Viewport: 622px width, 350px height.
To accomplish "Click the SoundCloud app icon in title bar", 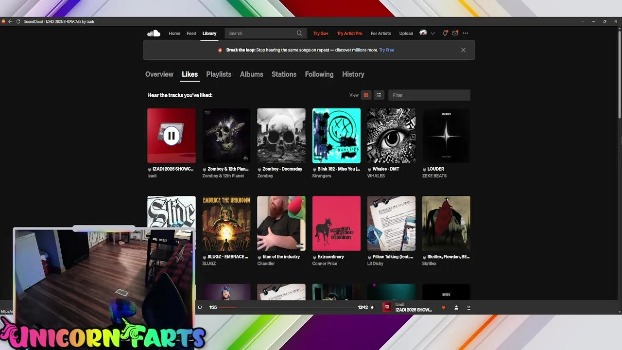I will tap(3, 21).
